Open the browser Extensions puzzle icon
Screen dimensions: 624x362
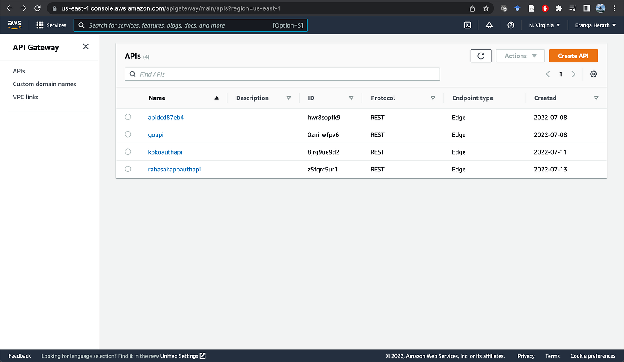[x=558, y=8]
